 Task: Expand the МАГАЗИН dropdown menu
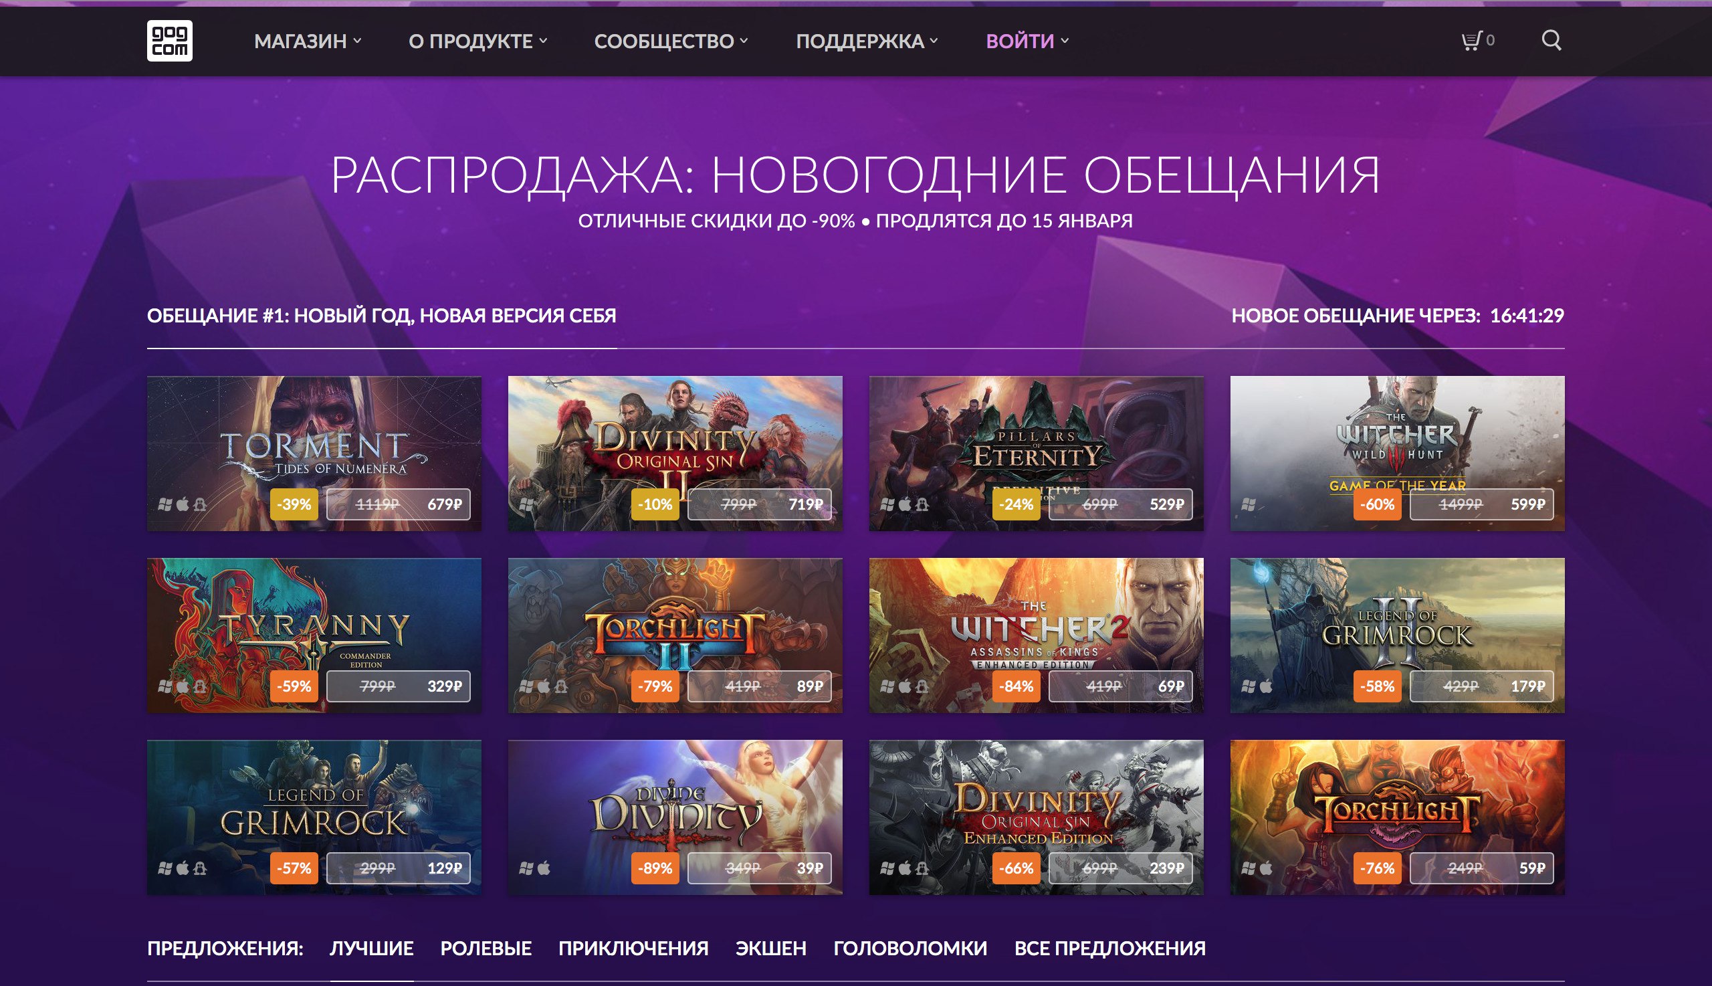(x=308, y=41)
